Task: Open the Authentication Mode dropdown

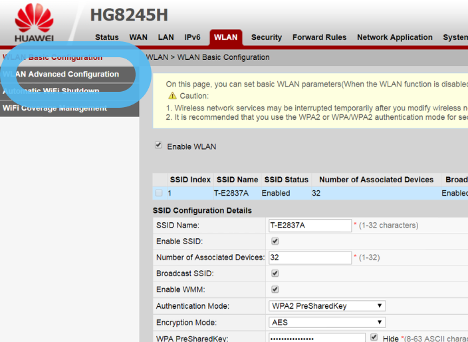Action: 327,306
